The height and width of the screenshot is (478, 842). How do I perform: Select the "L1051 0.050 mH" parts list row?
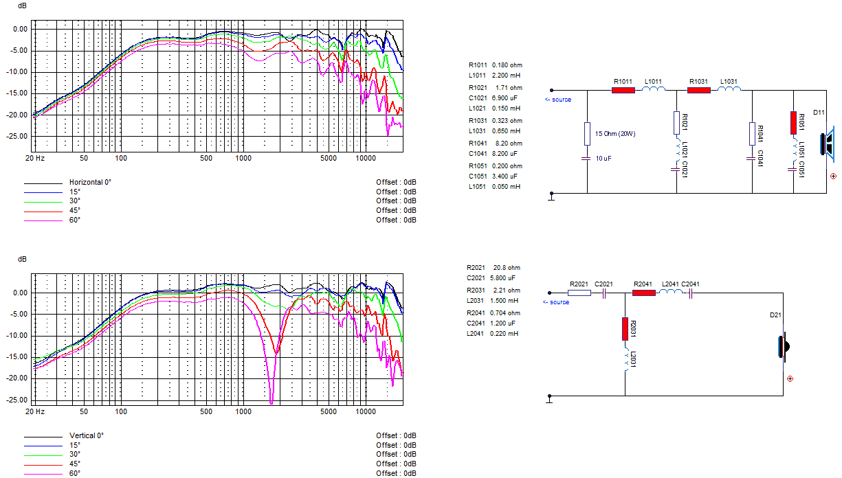click(495, 186)
